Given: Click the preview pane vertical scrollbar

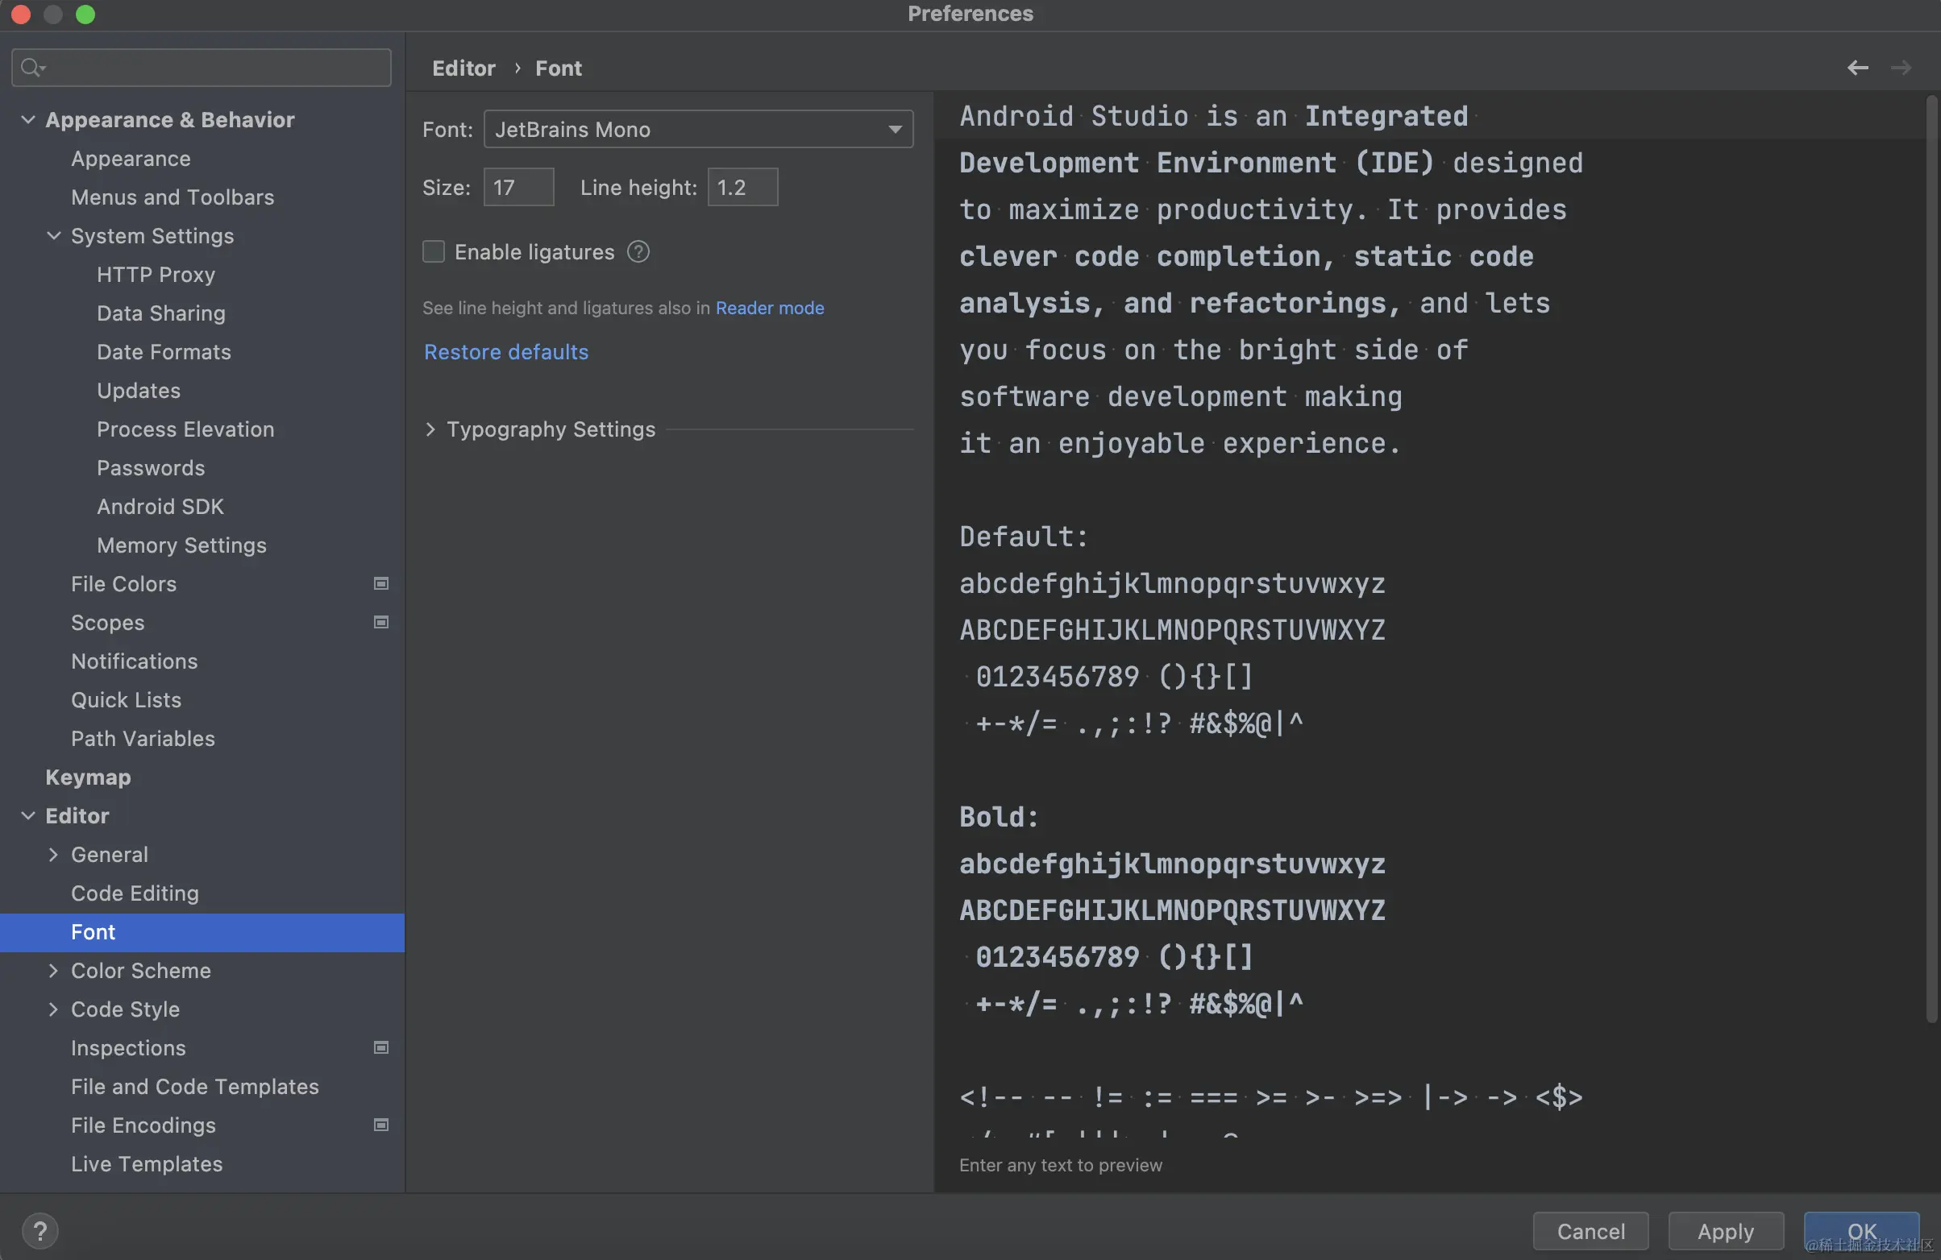Looking at the screenshot, I should pyautogui.click(x=1931, y=554).
